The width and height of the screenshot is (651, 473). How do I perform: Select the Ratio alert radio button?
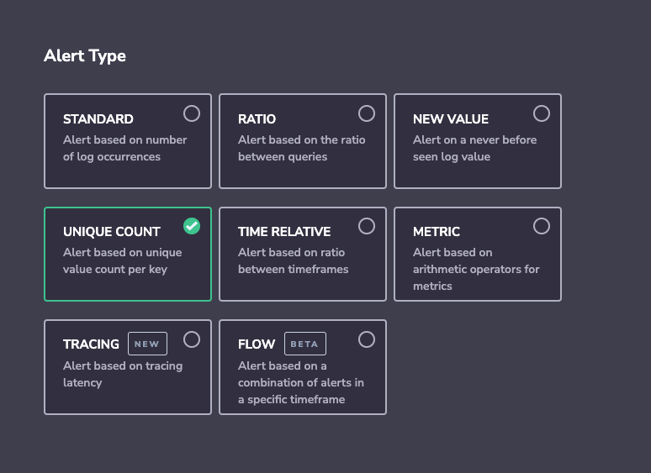pos(367,113)
